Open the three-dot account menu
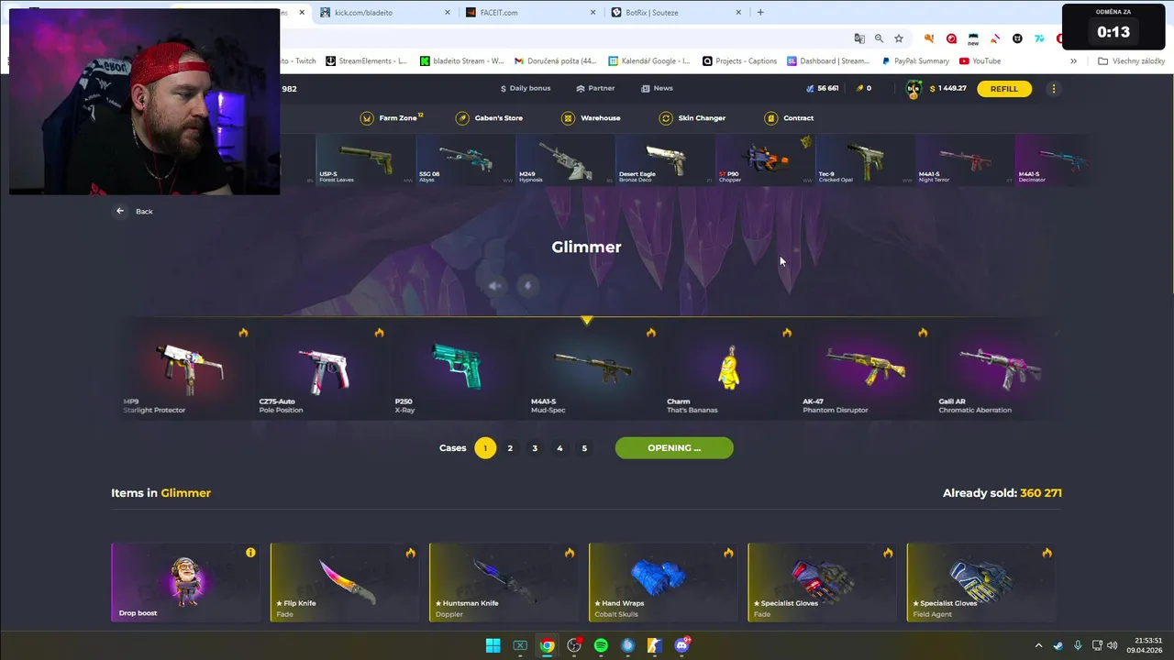Image resolution: width=1174 pixels, height=660 pixels. coord(1054,89)
